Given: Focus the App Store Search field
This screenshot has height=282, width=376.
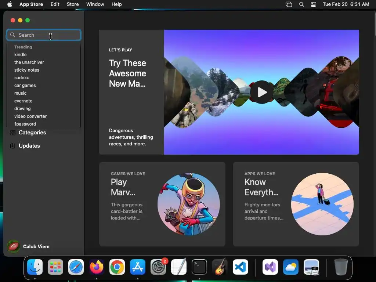Looking at the screenshot, I should (44, 35).
